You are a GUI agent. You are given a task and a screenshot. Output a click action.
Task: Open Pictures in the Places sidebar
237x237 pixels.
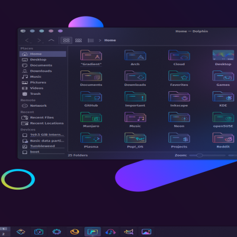[43, 82]
